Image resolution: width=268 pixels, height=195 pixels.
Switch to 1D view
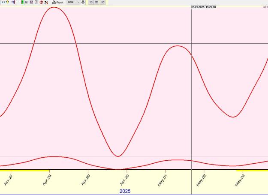coord(91,3)
